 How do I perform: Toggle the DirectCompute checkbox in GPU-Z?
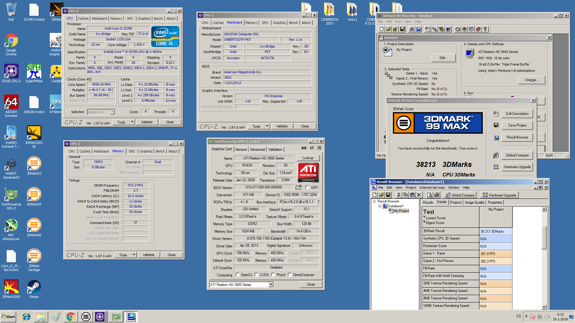[x=290, y=275]
